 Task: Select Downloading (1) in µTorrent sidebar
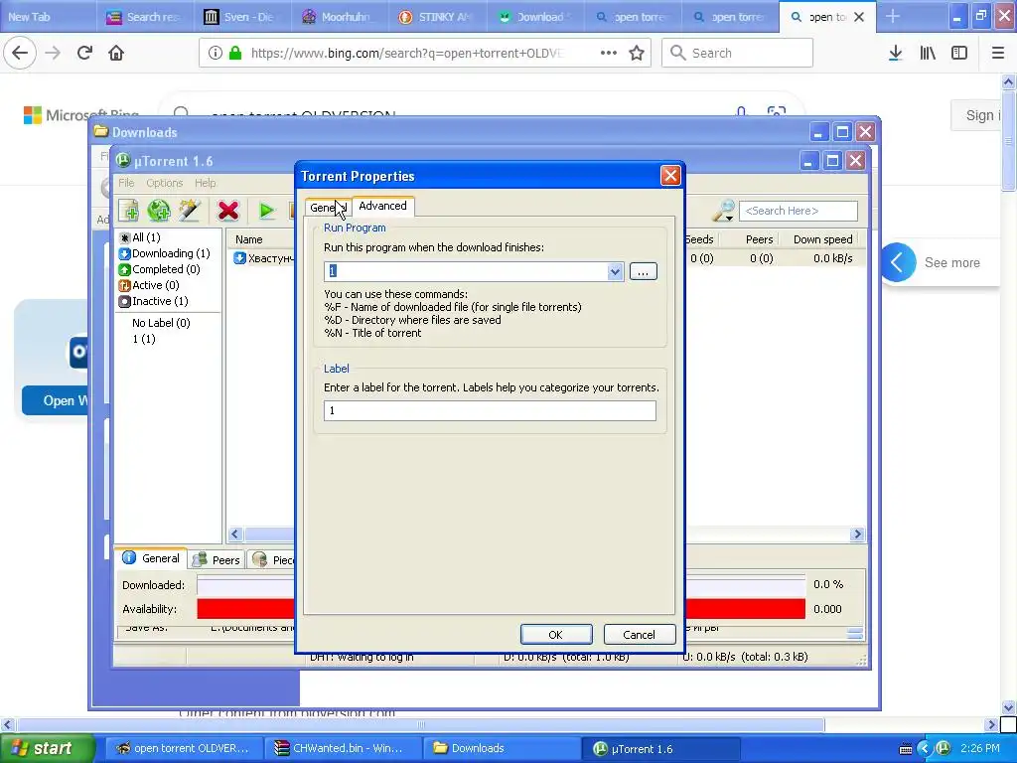coord(165,253)
